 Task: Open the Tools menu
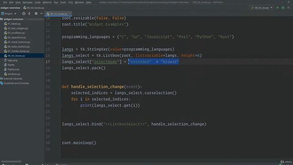(63, 2)
